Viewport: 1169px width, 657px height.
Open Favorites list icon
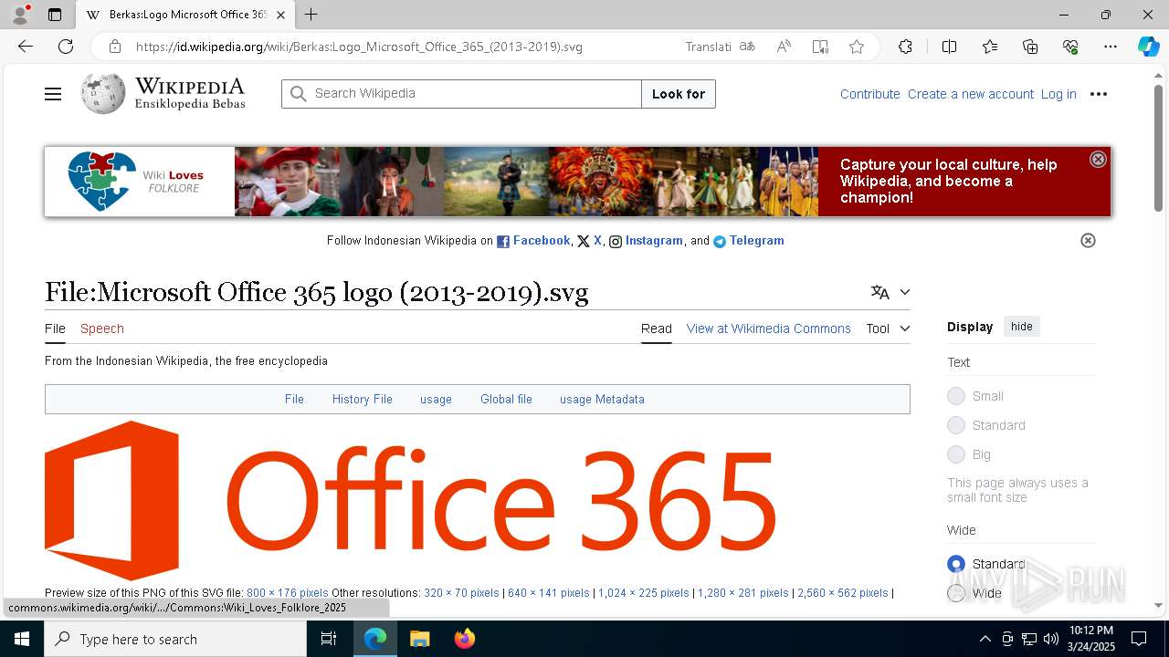click(x=990, y=47)
